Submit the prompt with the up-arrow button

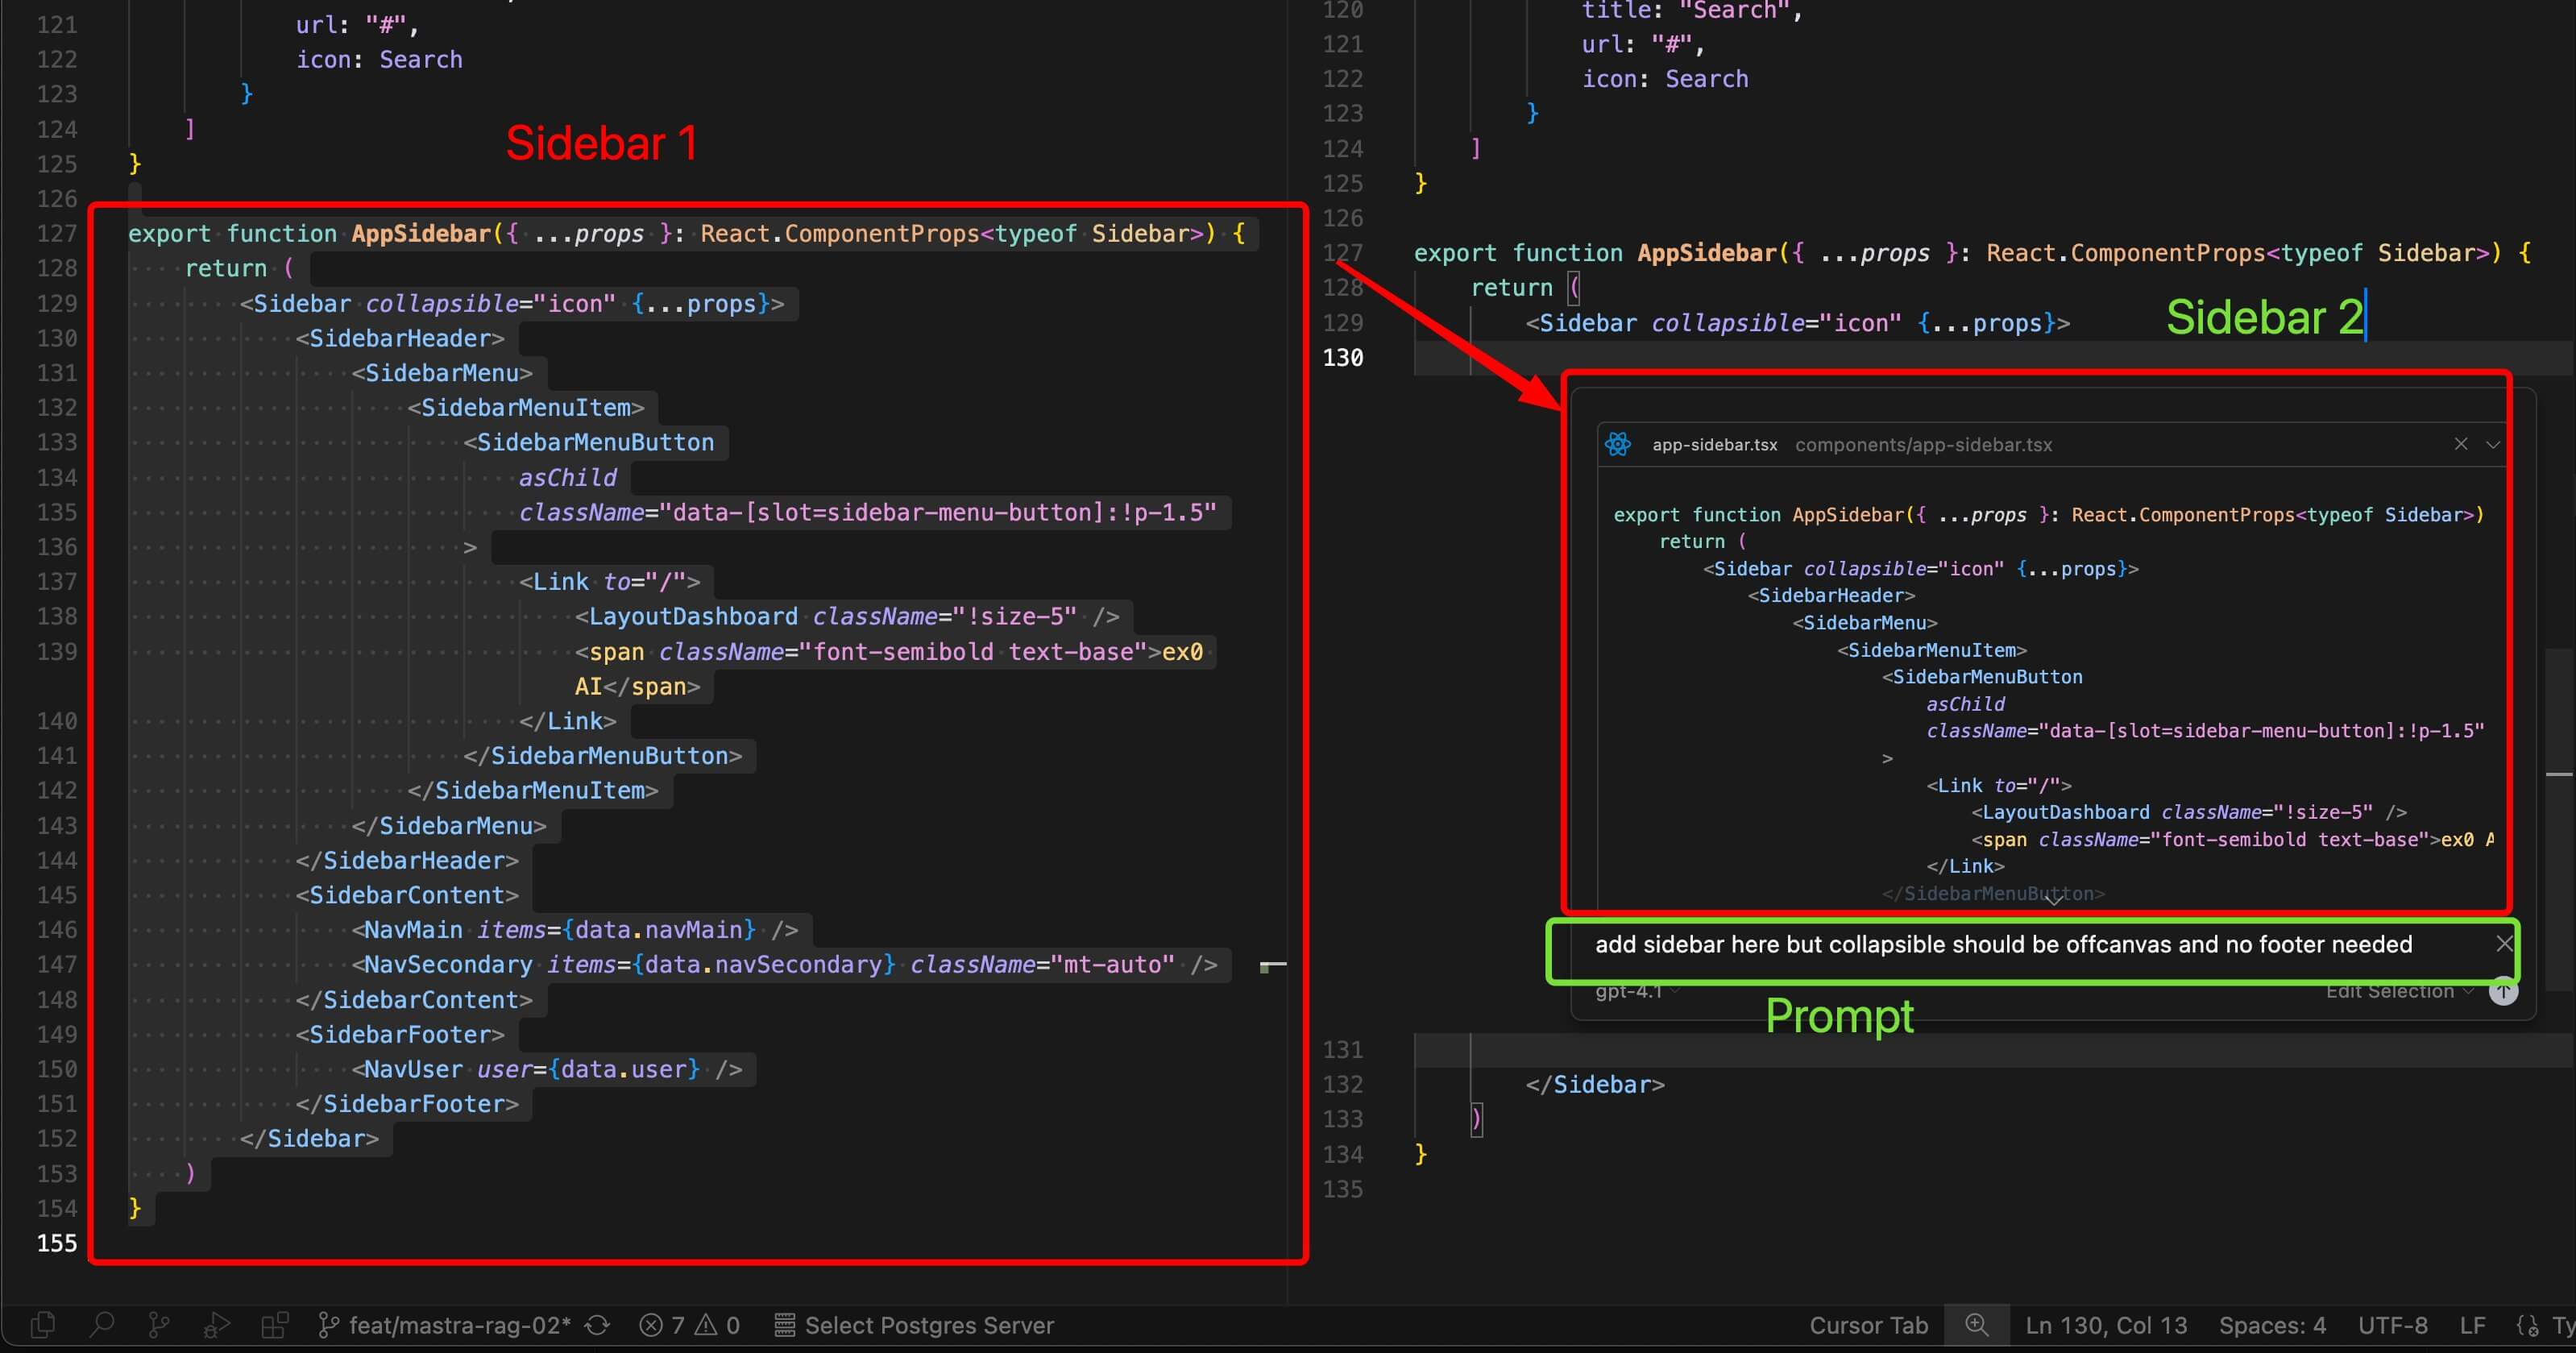point(2503,991)
